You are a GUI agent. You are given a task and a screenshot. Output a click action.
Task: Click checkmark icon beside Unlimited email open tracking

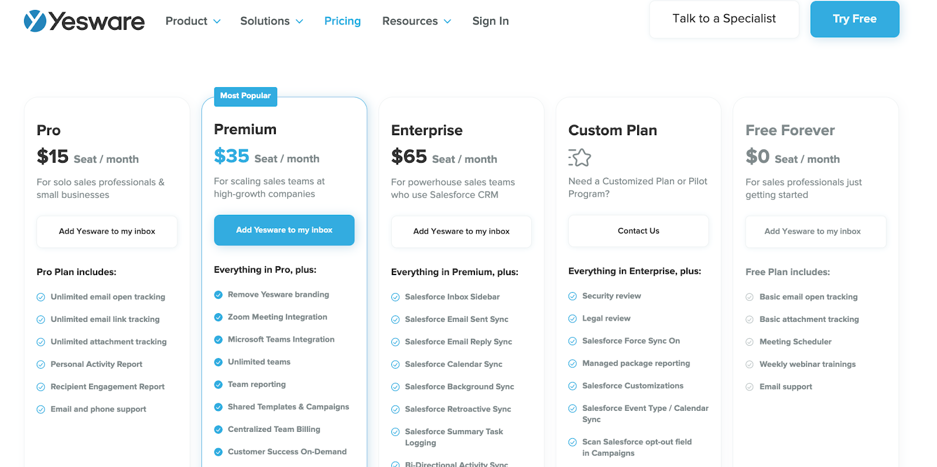41,297
